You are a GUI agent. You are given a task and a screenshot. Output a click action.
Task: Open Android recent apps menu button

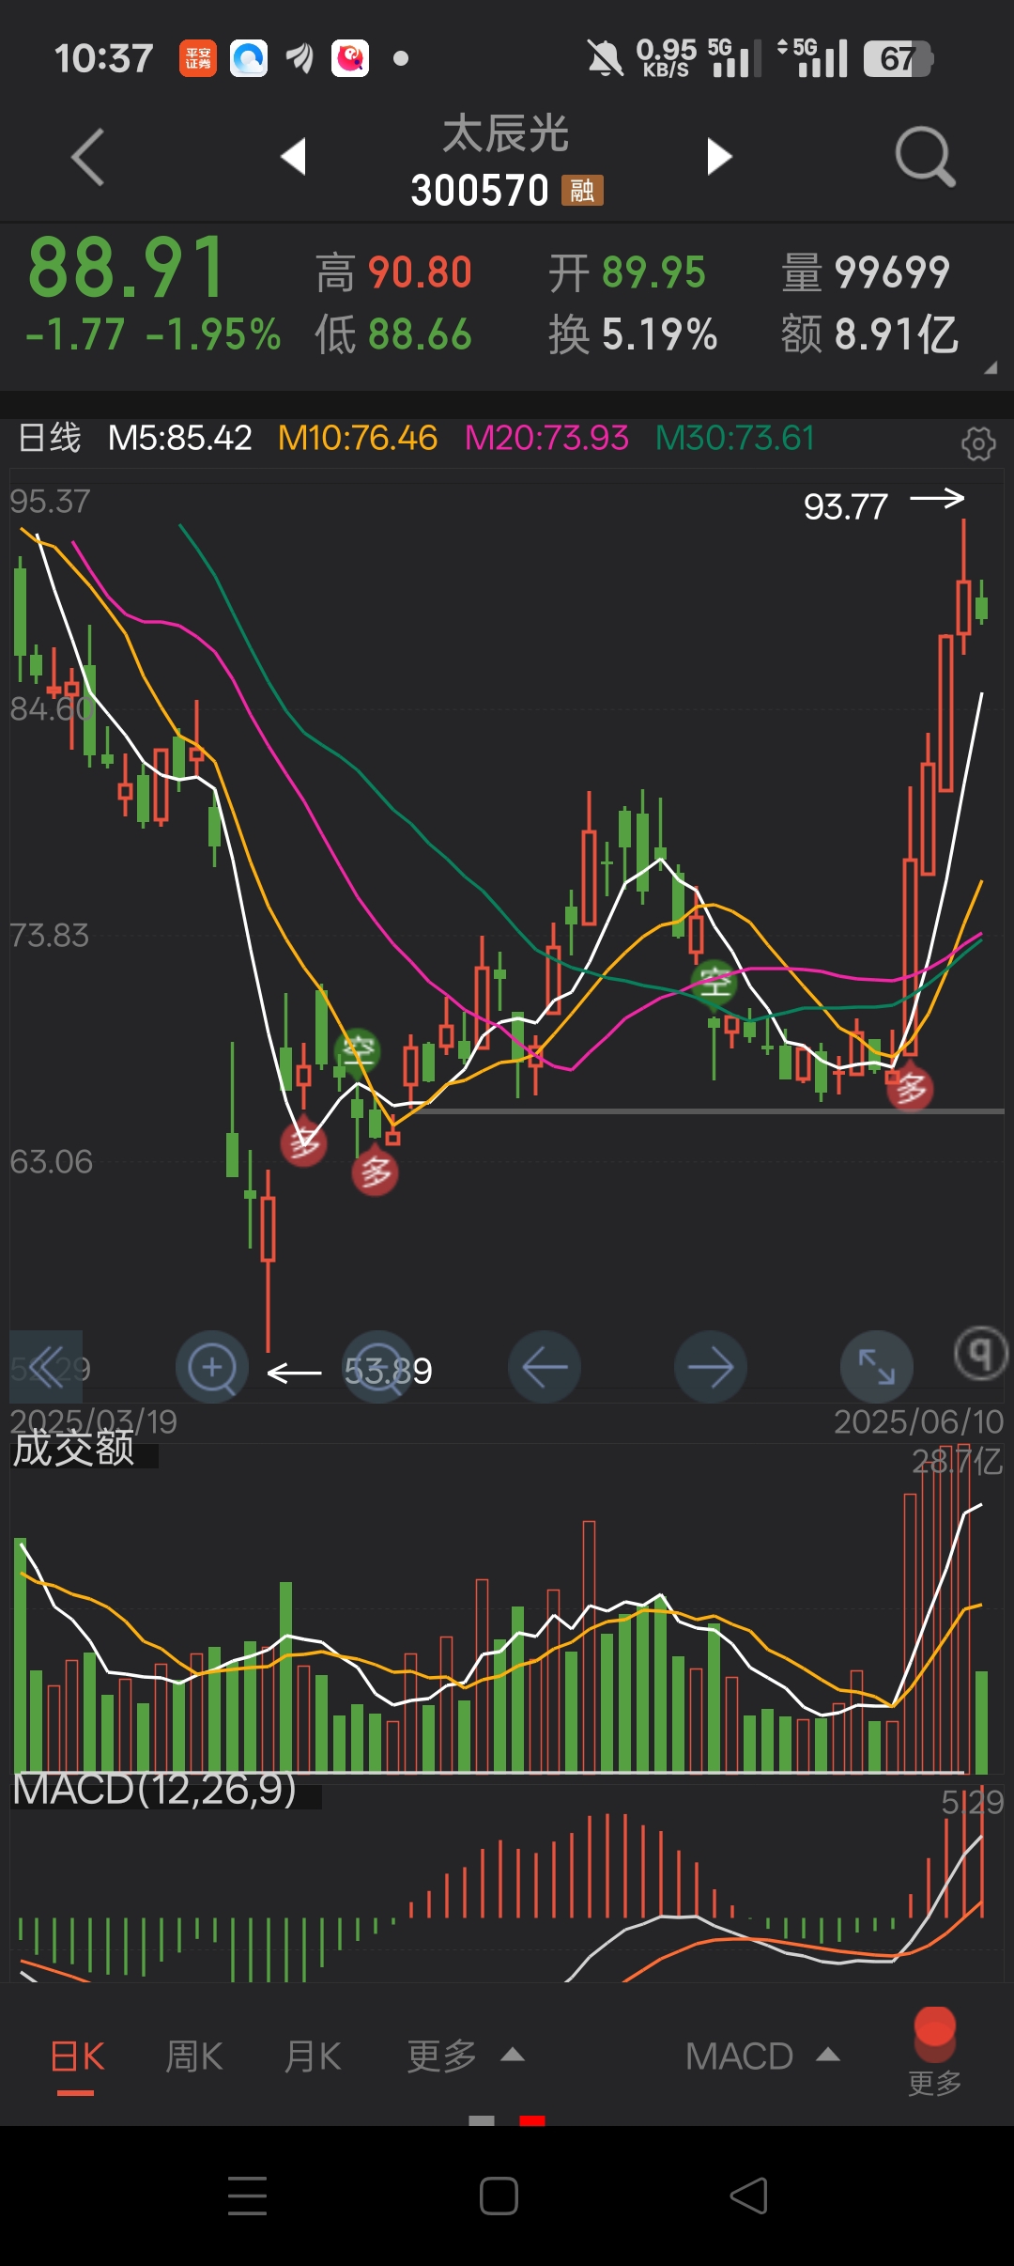(248, 2196)
